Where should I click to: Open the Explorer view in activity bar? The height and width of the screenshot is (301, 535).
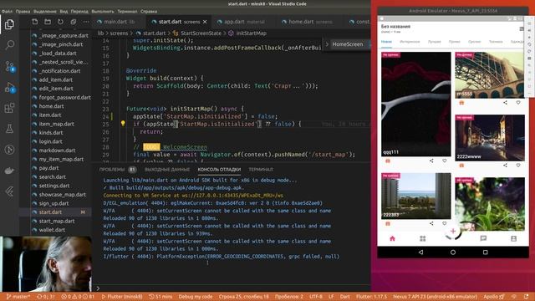tap(9, 24)
